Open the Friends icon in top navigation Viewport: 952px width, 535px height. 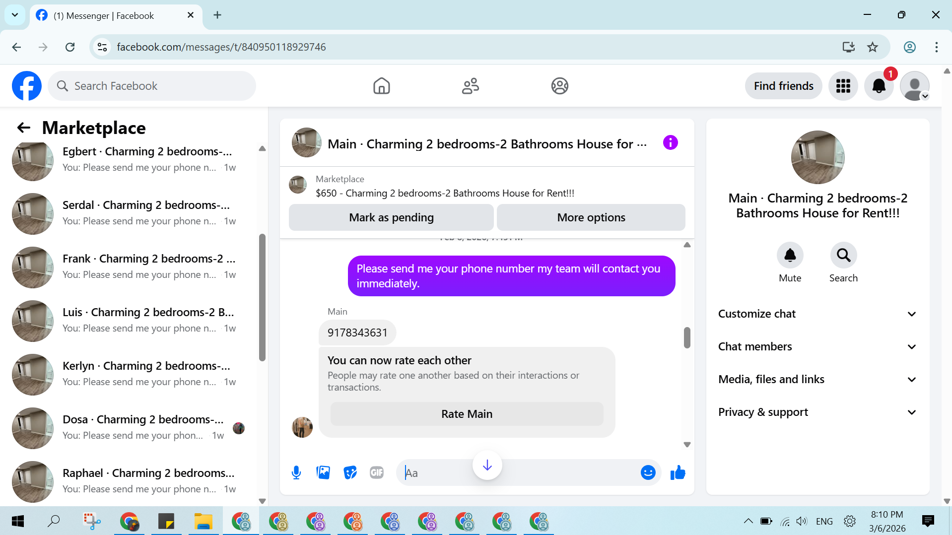pos(470,86)
